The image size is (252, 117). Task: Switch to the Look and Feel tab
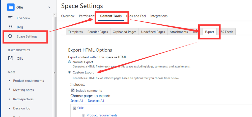(x=136, y=16)
